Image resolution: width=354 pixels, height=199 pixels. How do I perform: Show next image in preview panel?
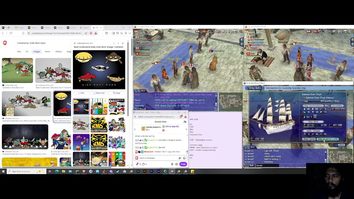click(x=118, y=43)
